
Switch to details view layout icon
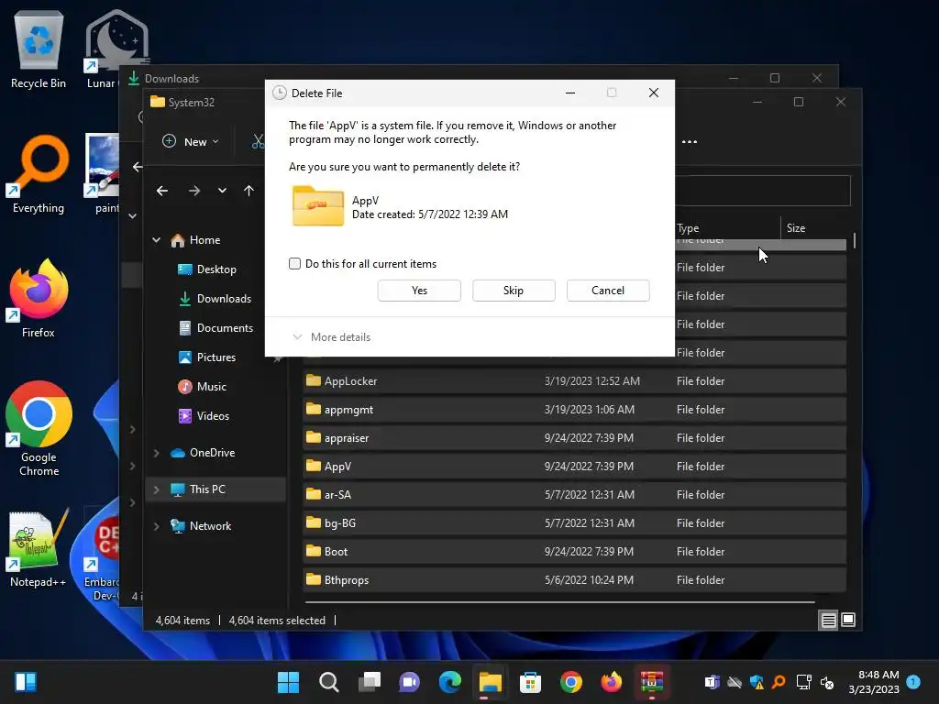click(828, 621)
